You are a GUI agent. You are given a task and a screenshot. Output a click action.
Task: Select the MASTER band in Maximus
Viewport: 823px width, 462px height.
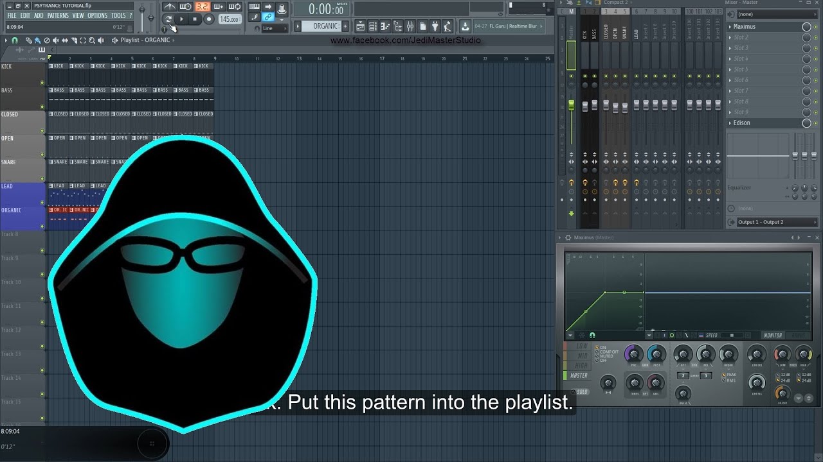tap(578, 375)
